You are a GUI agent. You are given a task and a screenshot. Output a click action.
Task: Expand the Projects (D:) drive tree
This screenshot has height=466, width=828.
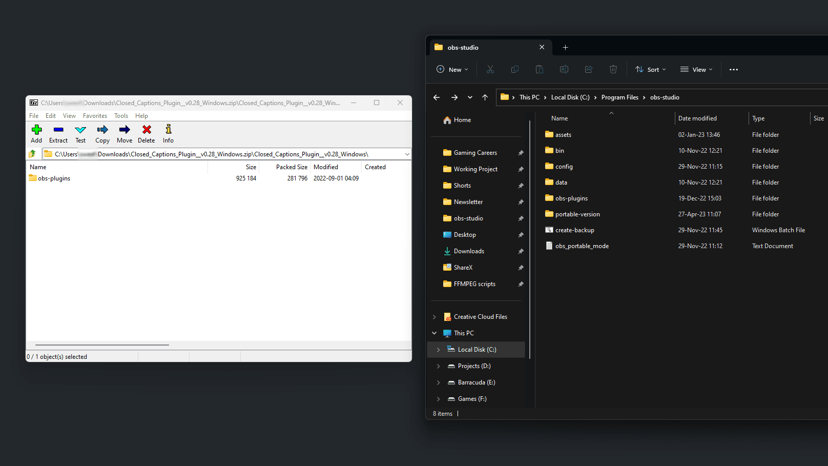coord(438,366)
